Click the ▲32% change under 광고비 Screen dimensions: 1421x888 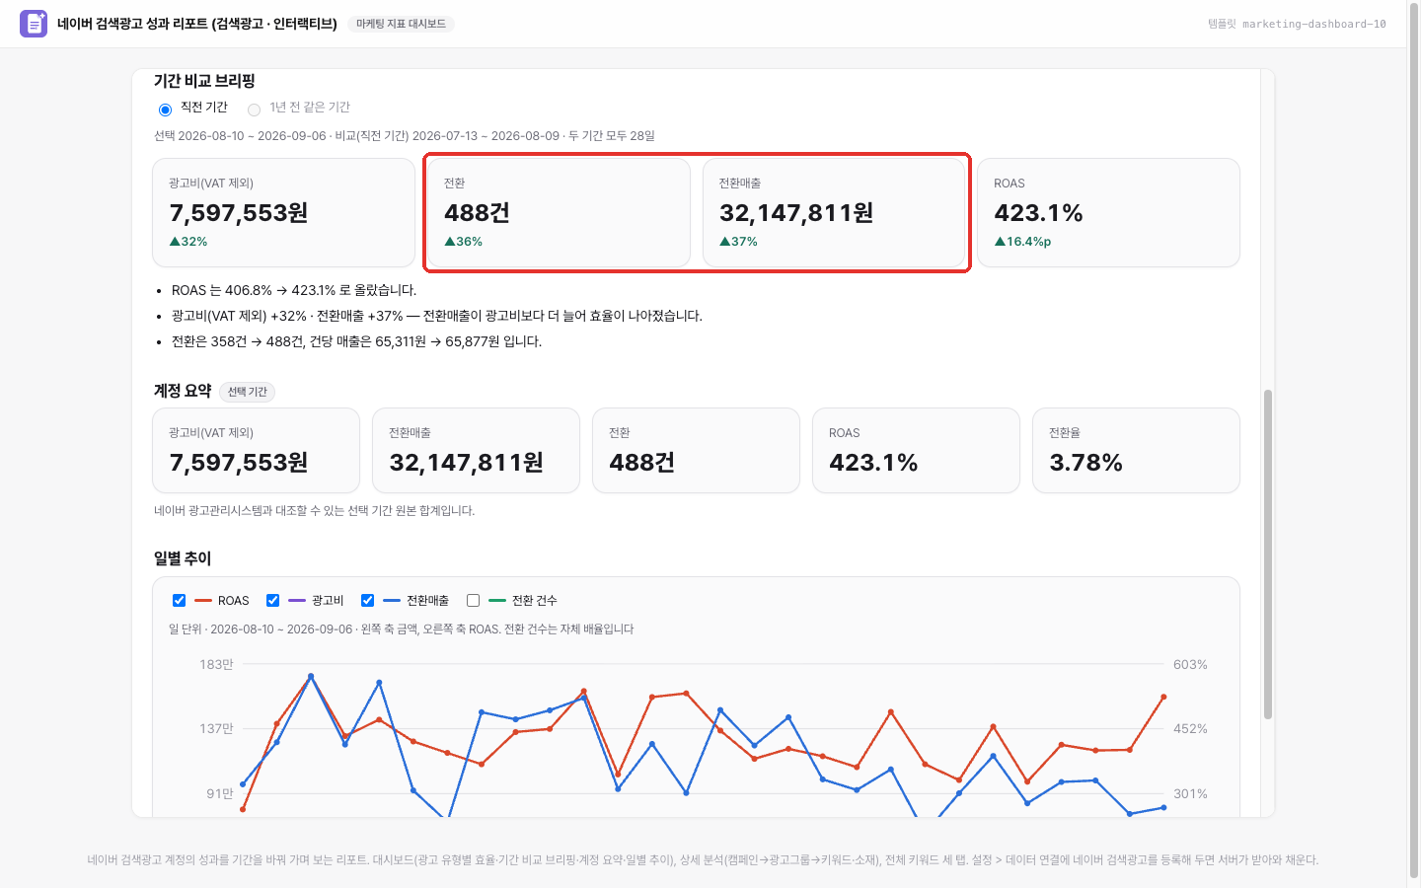[188, 242]
